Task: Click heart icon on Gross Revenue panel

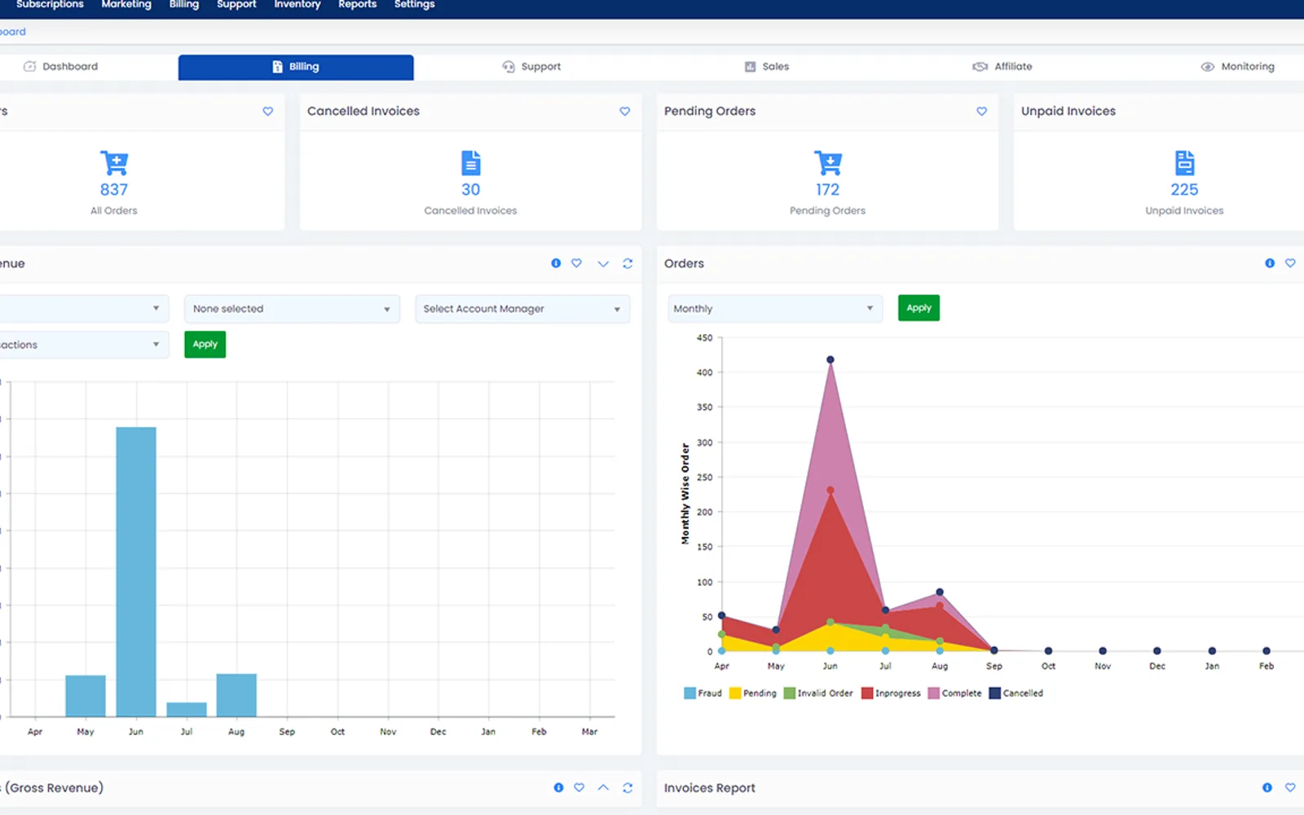Action: click(579, 787)
